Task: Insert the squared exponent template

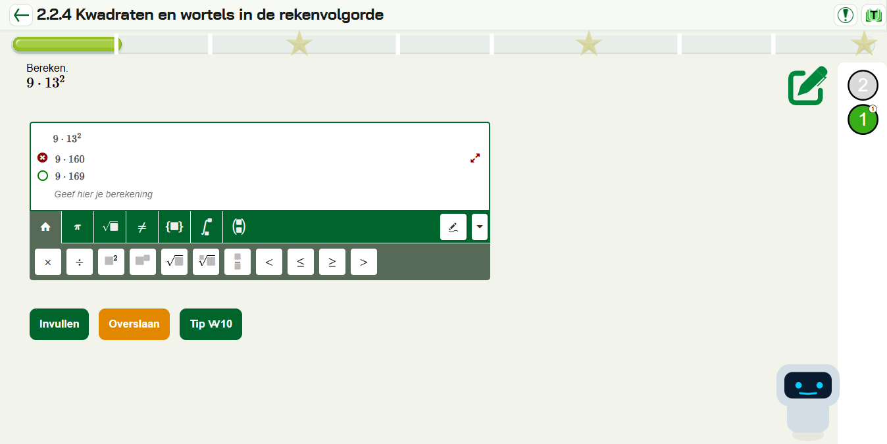Action: pyautogui.click(x=111, y=262)
